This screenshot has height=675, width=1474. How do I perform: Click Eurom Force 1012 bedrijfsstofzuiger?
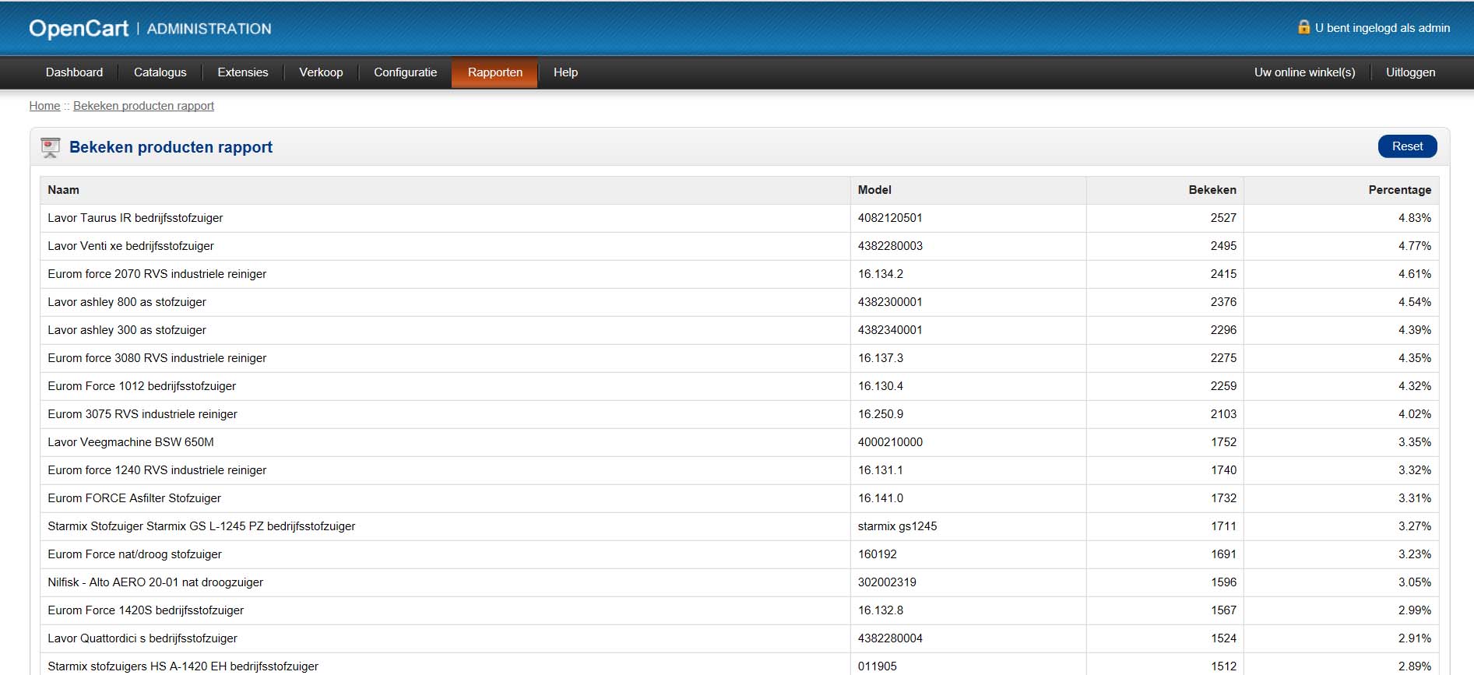click(x=142, y=386)
